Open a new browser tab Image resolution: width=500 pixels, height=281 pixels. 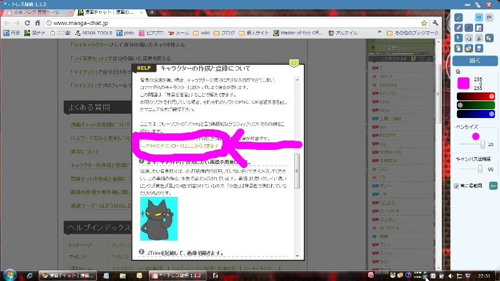pos(152,12)
